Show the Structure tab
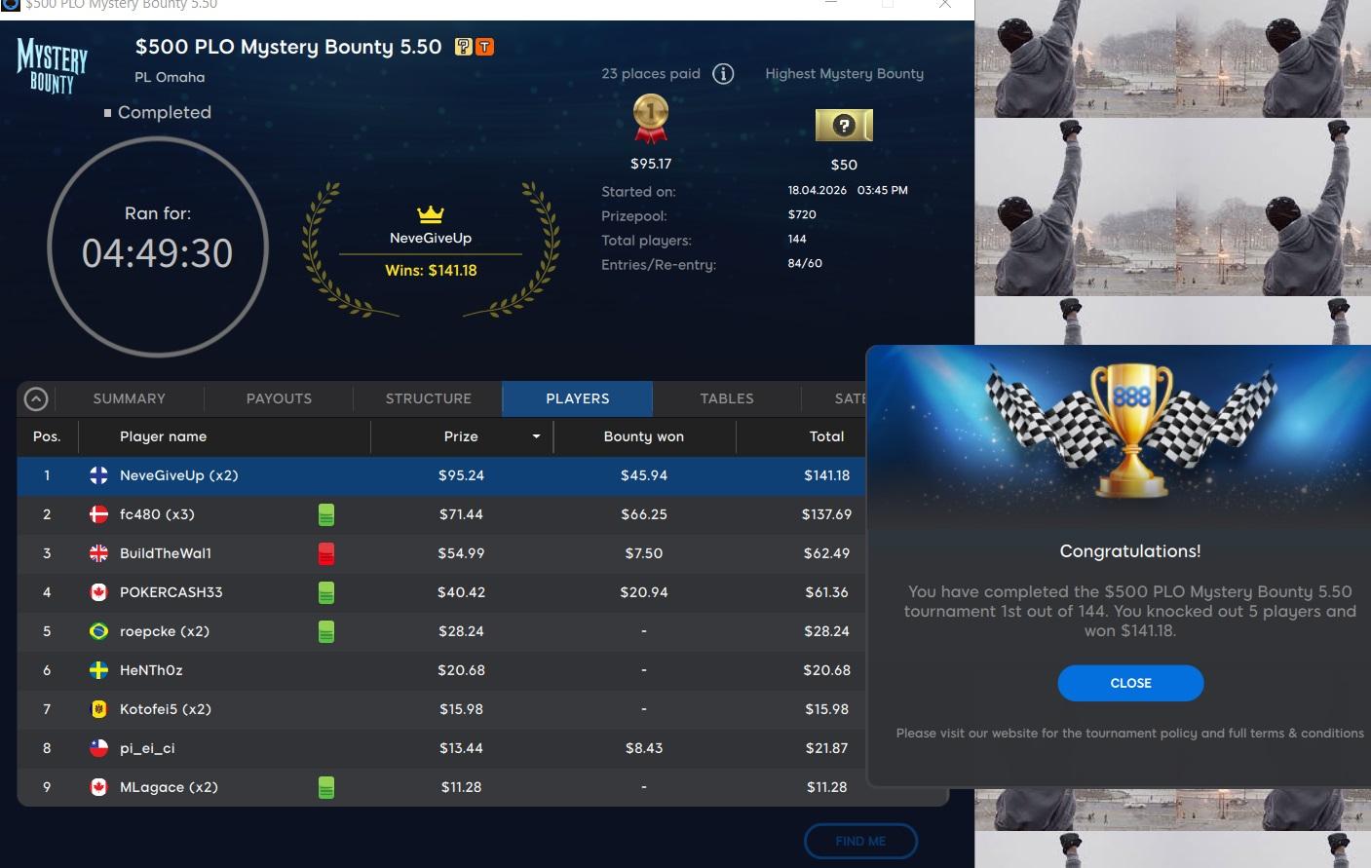Image resolution: width=1371 pixels, height=868 pixels. pyautogui.click(x=428, y=398)
